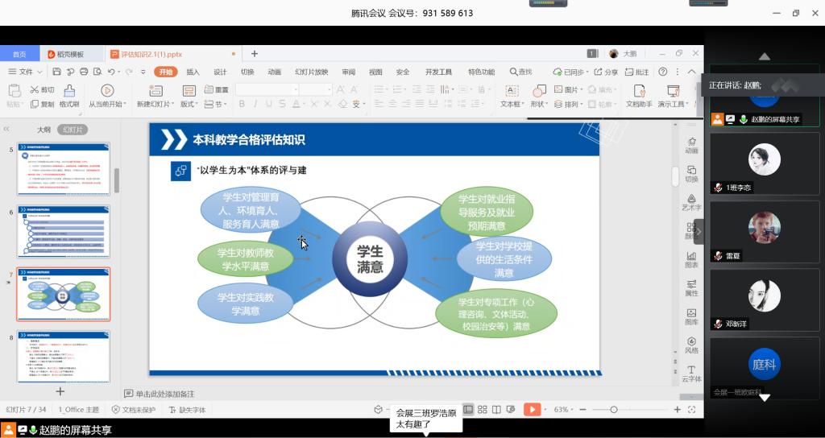Switch to reading view in status bar
Image resolution: width=825 pixels, height=438 pixels.
click(496, 410)
